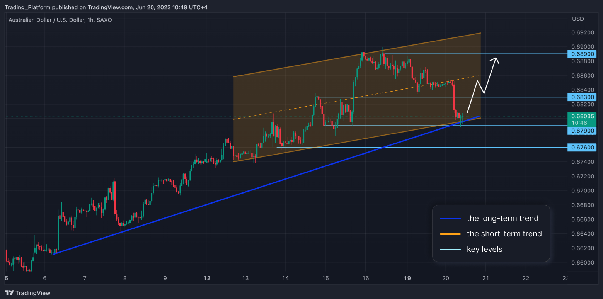This screenshot has width=603, height=299.
Task: Click the 0.67600 key level price label
Action: [582, 147]
